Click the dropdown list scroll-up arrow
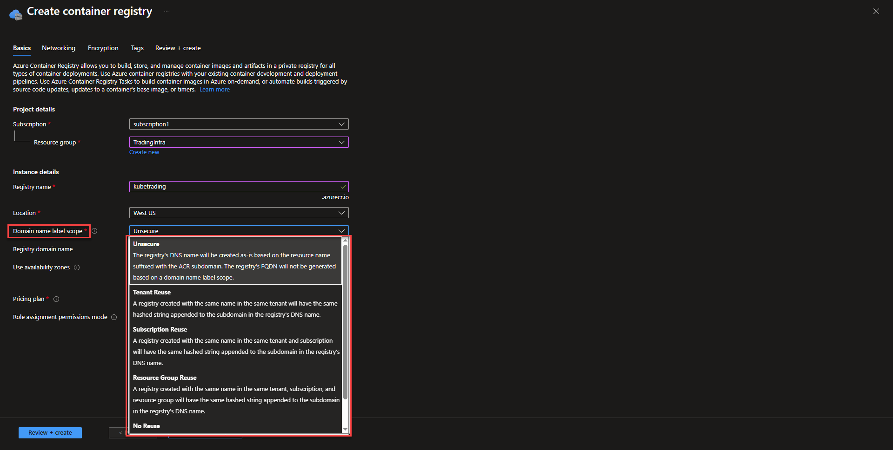Viewport: 893px width, 450px height. (x=345, y=241)
